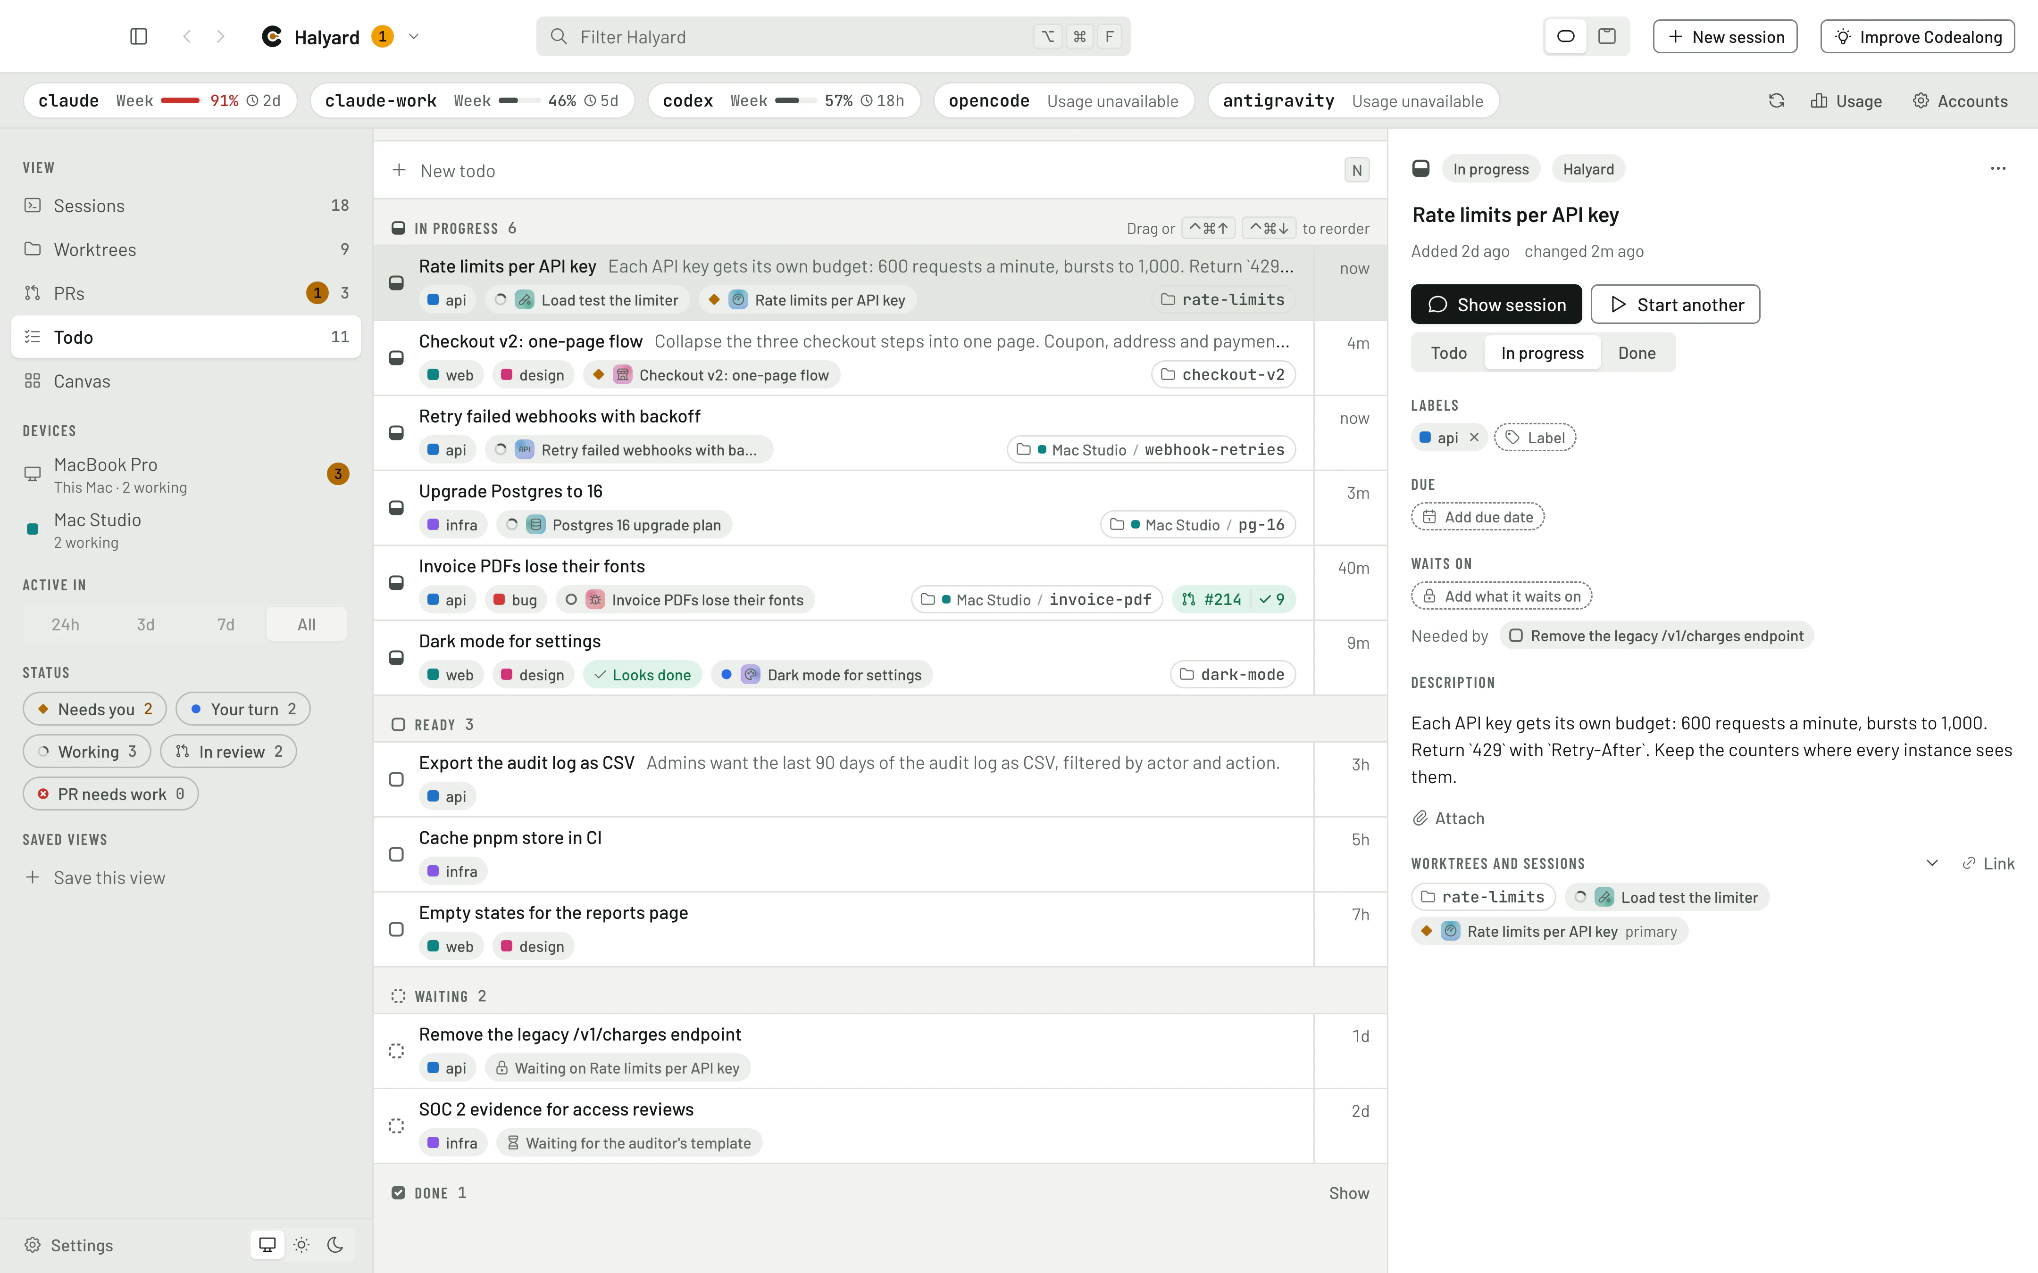Select the single-pane layout icon

1566,36
